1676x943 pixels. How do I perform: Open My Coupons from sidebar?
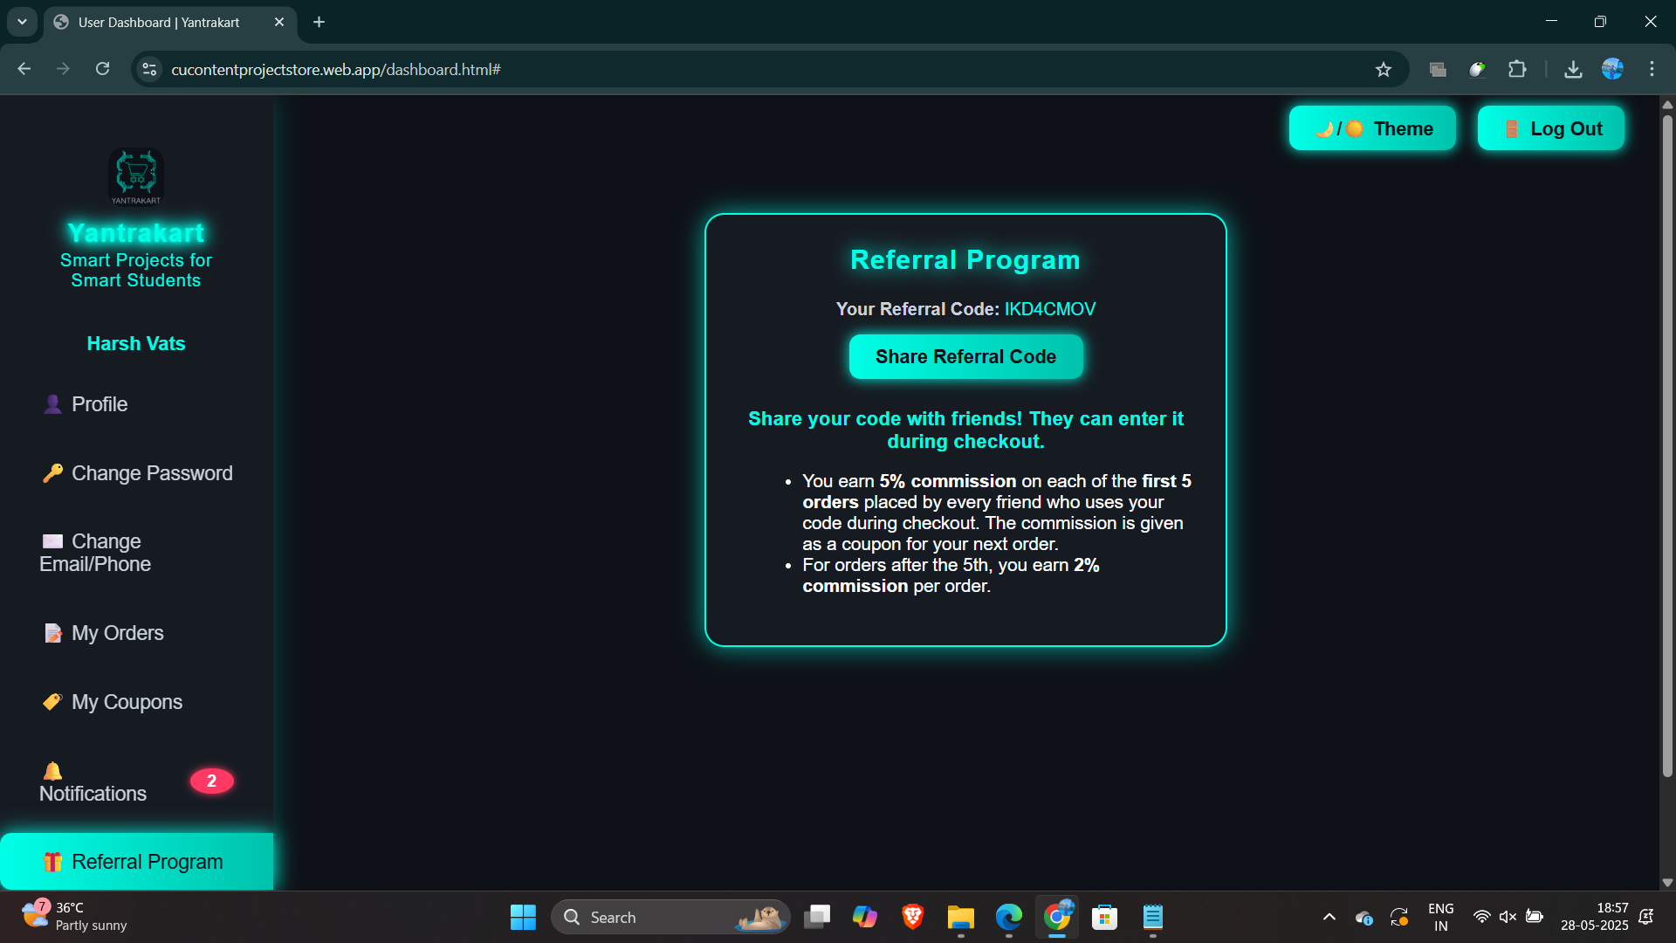click(127, 702)
